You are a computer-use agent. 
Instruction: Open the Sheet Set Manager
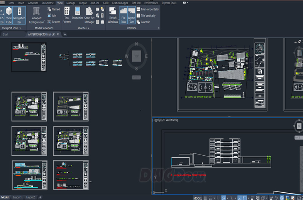point(89,15)
